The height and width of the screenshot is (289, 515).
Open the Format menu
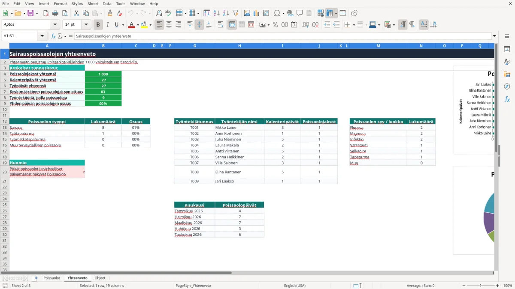pos(61,3)
